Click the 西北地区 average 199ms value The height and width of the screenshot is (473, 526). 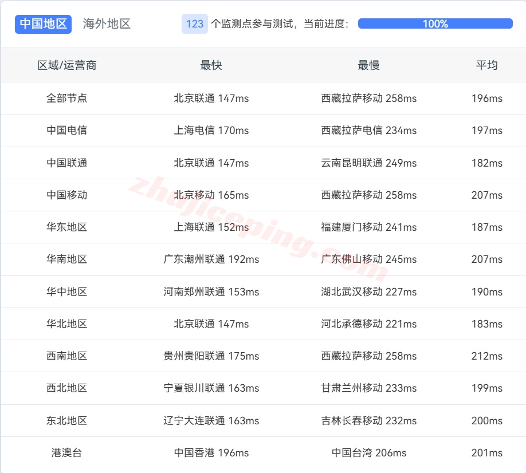point(487,388)
